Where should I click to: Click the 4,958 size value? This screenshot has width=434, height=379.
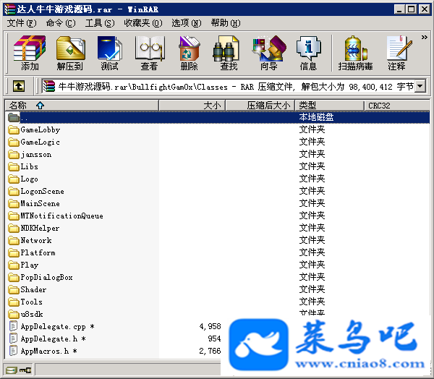pos(210,326)
